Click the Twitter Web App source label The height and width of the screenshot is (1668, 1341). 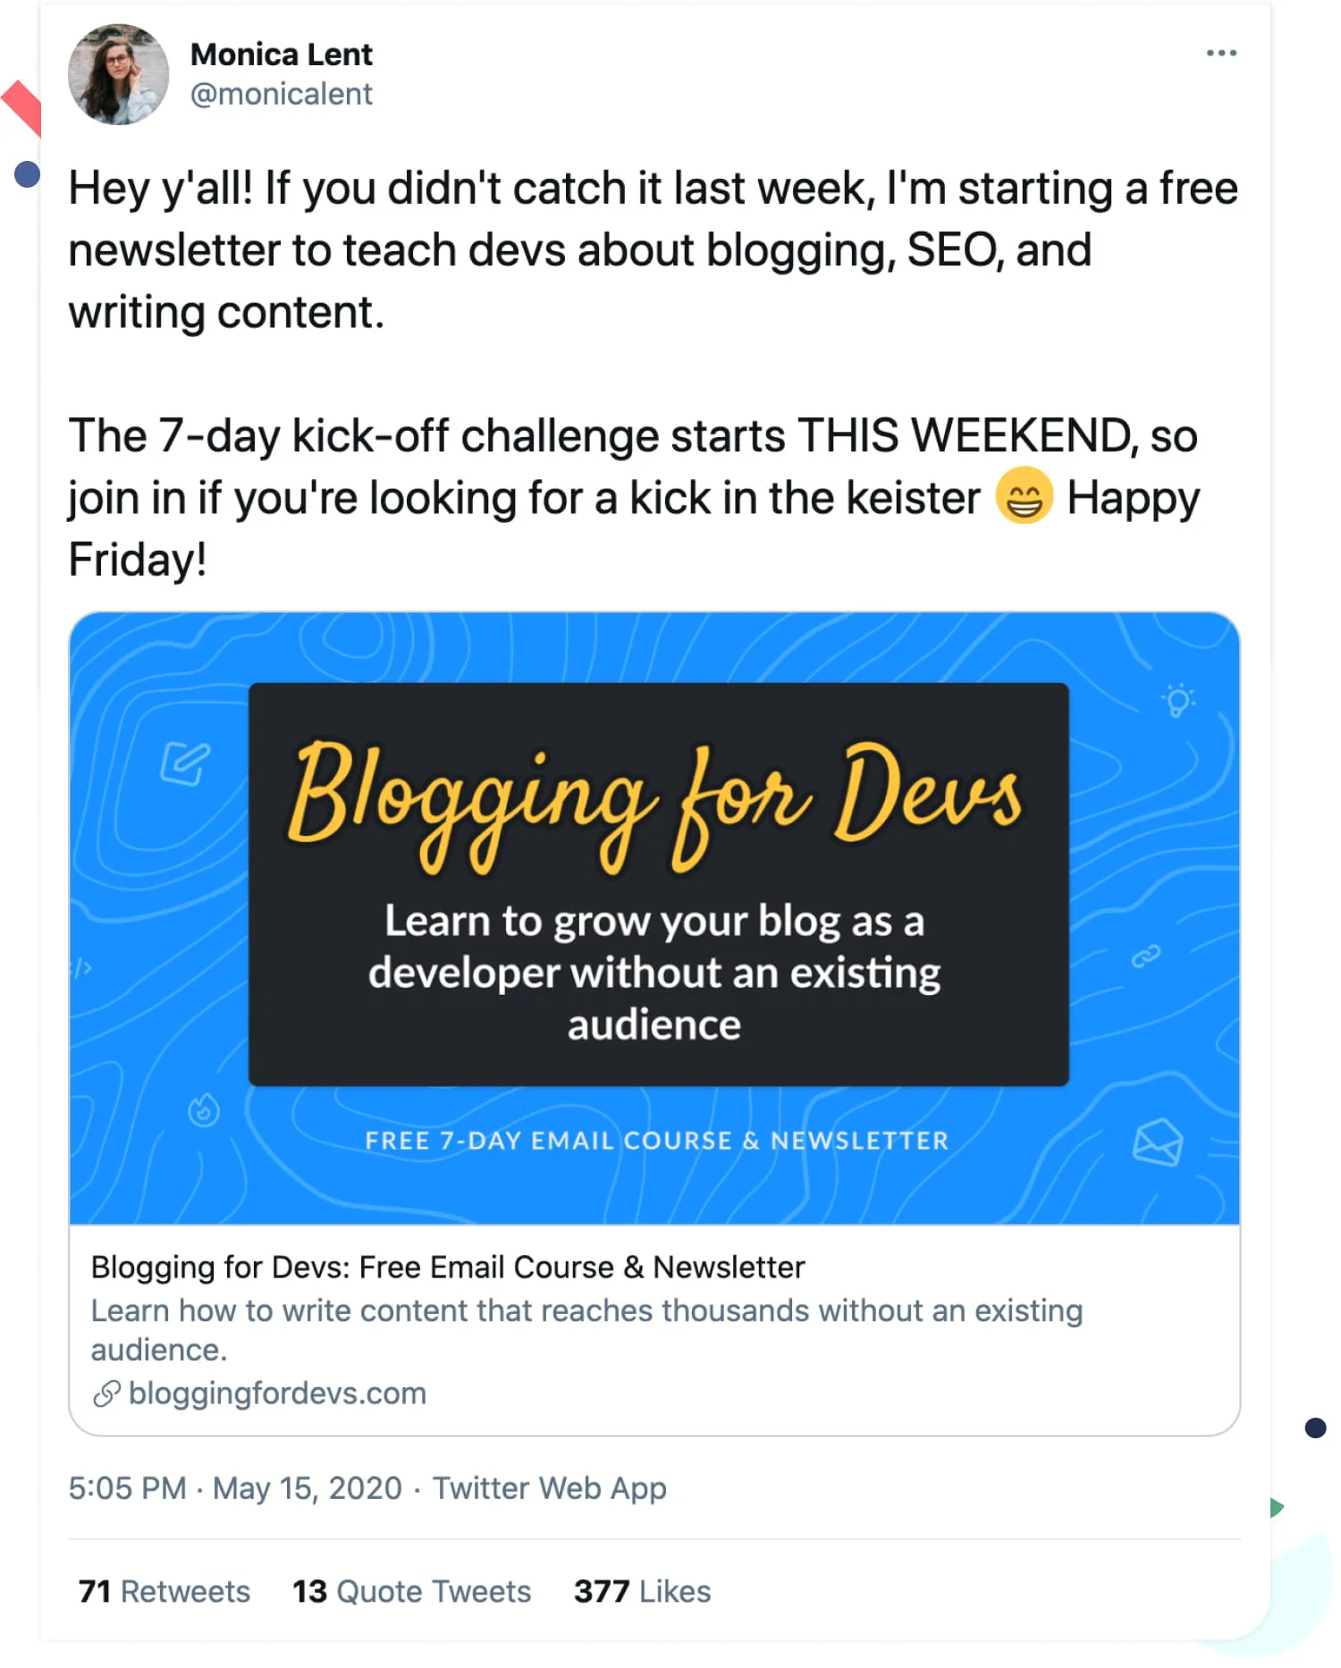(x=551, y=1488)
